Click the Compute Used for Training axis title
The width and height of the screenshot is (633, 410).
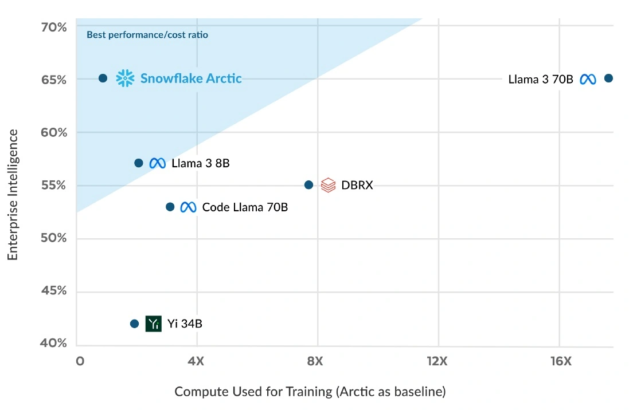[310, 392]
